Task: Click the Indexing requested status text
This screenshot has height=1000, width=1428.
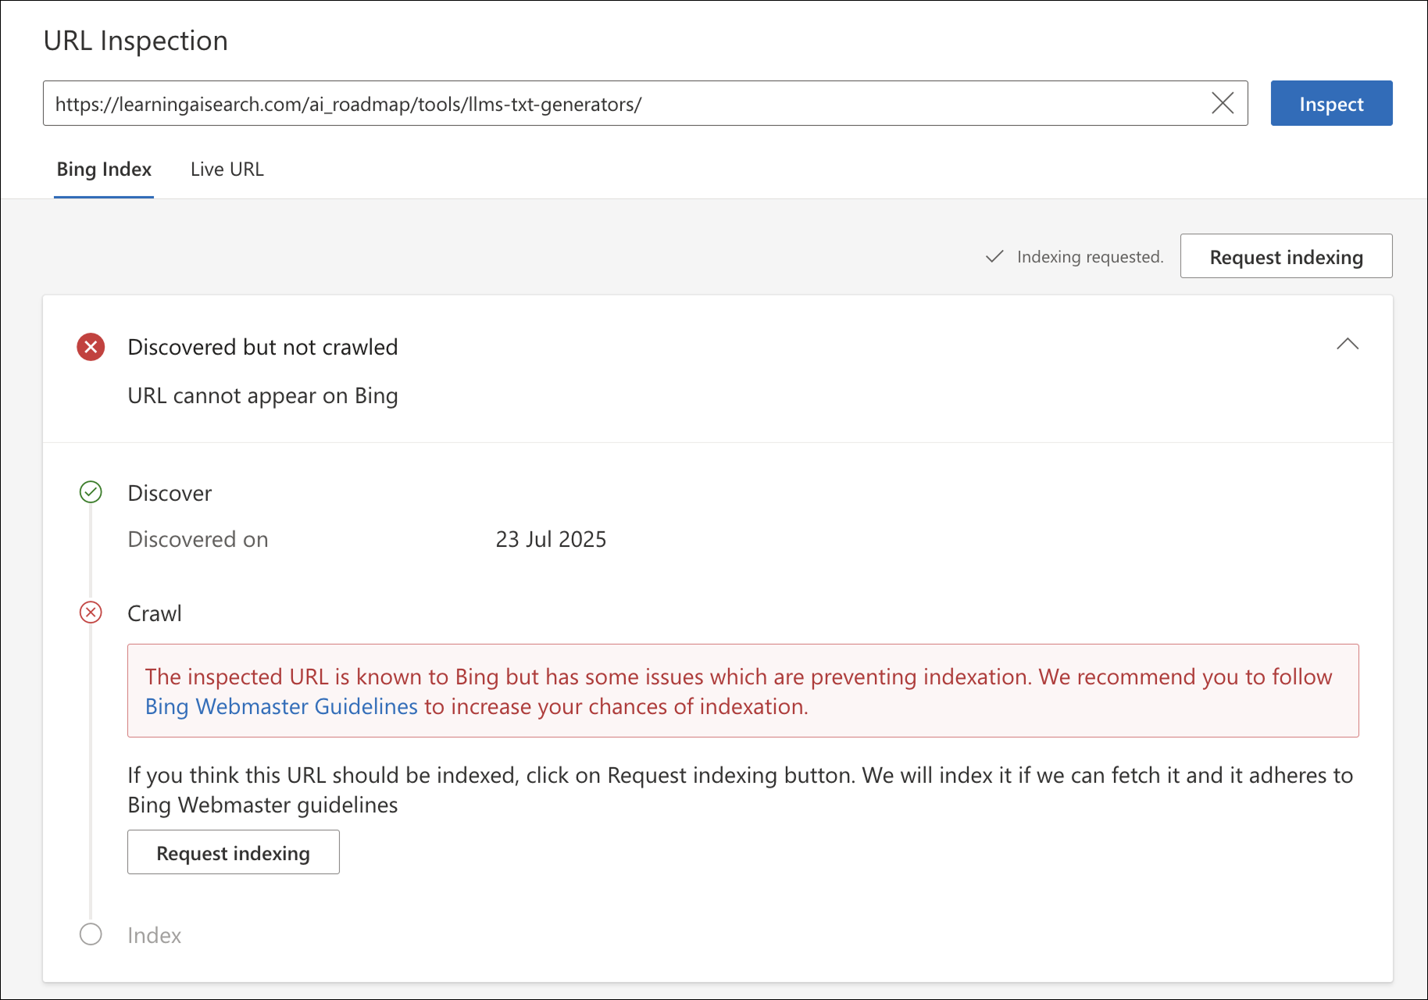Action: (x=1090, y=257)
